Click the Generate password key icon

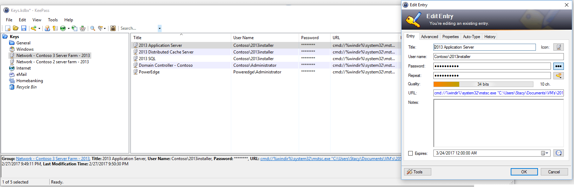(559, 75)
